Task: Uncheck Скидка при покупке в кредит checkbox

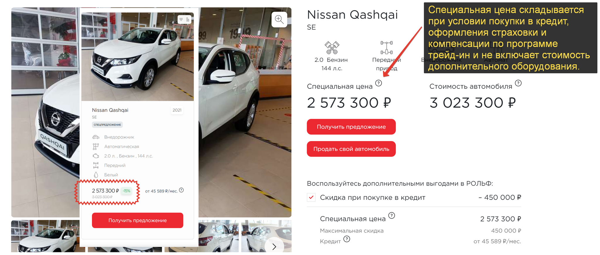Action: tap(311, 197)
